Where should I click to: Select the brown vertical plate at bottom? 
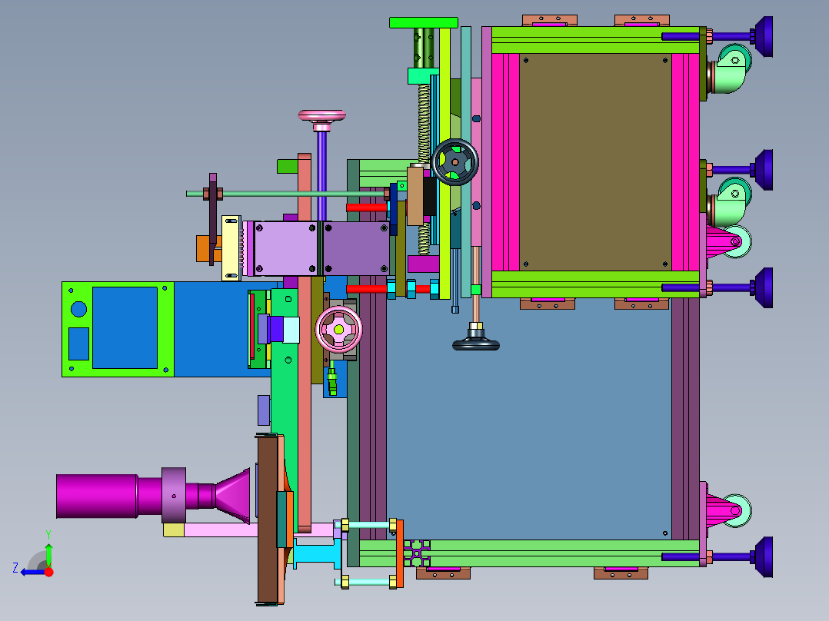click(x=268, y=520)
